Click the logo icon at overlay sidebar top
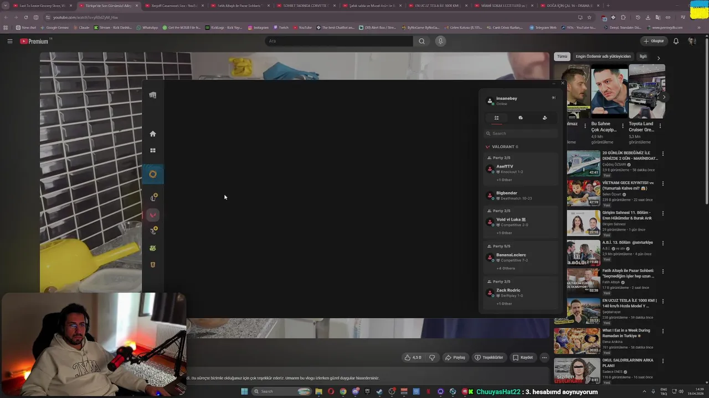 pyautogui.click(x=153, y=95)
